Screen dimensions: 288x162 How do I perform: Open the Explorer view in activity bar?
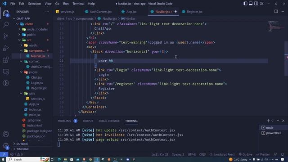click(6, 13)
